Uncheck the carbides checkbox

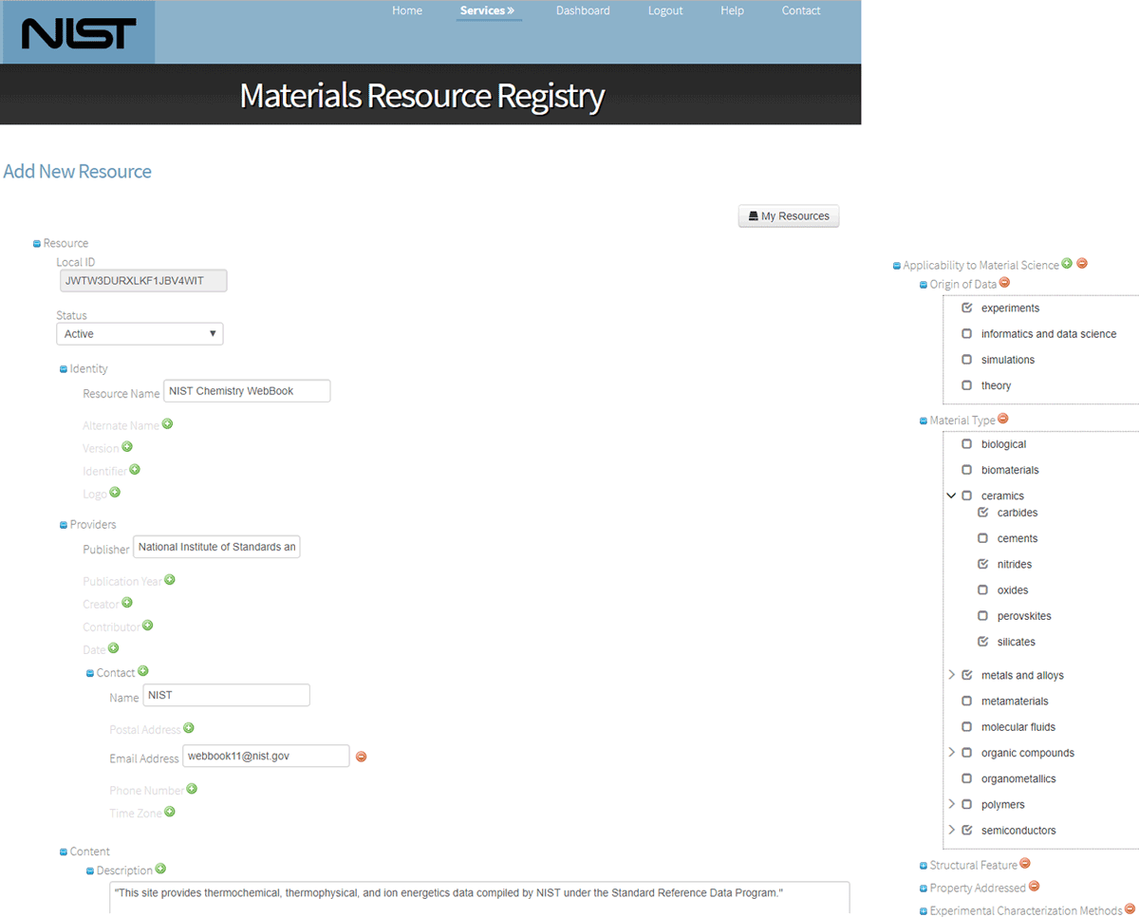[x=983, y=513]
